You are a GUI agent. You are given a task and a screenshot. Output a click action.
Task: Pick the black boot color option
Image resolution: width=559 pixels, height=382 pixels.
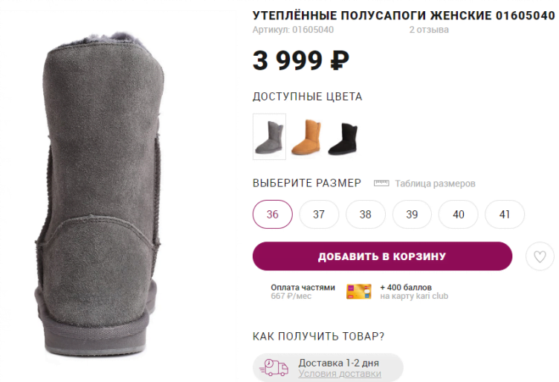pyautogui.click(x=343, y=137)
